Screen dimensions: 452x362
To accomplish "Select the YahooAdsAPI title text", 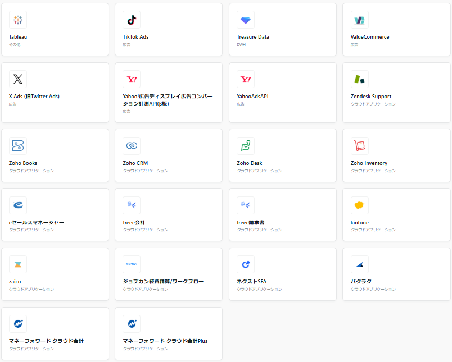I will pyautogui.click(x=252, y=97).
